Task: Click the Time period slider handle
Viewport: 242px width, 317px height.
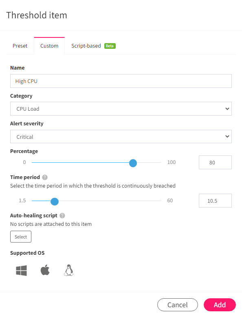Action: click(x=55, y=201)
